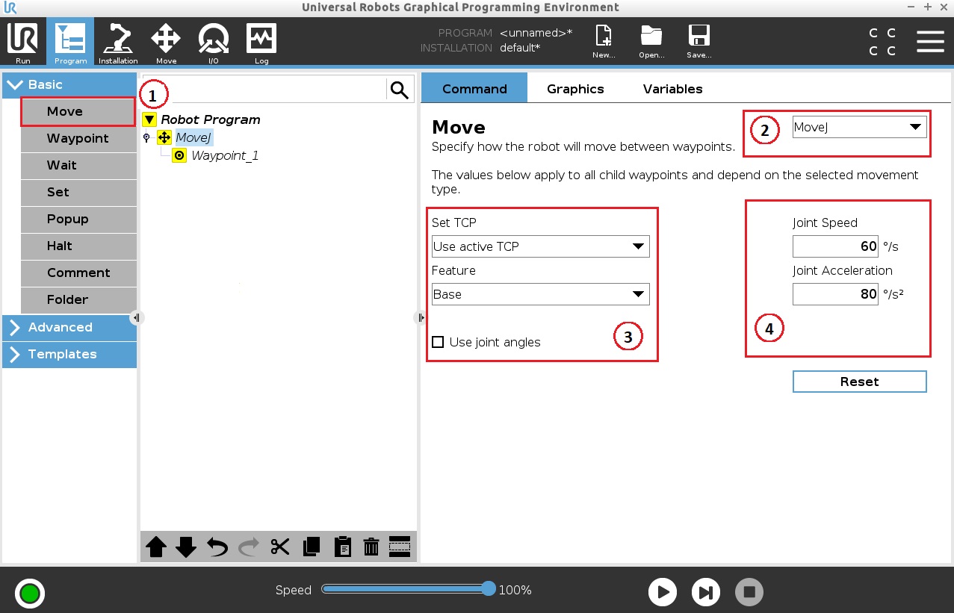Click the UR logo in title bar
Viewport: 954px width, 613px height.
coord(10,7)
